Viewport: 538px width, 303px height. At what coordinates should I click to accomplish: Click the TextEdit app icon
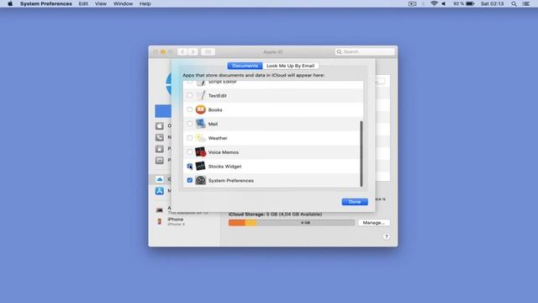click(x=200, y=95)
